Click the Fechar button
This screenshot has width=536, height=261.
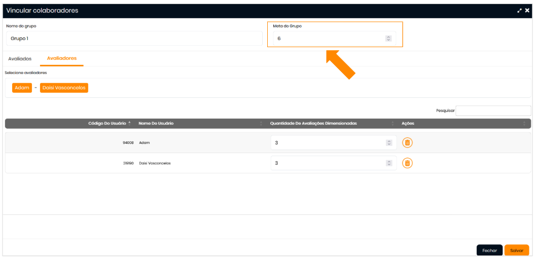click(x=489, y=250)
